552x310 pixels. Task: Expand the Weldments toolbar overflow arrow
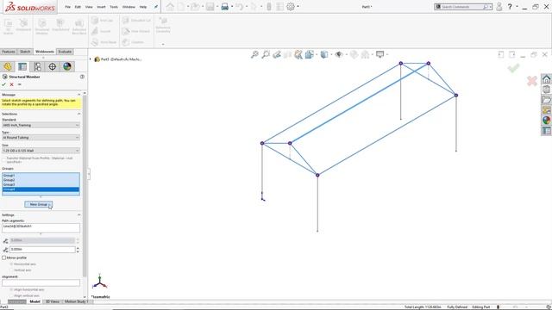[x=163, y=44]
